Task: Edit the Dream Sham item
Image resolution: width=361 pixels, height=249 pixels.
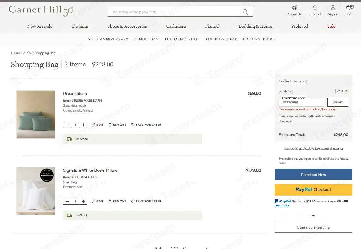Action: pyautogui.click(x=97, y=124)
